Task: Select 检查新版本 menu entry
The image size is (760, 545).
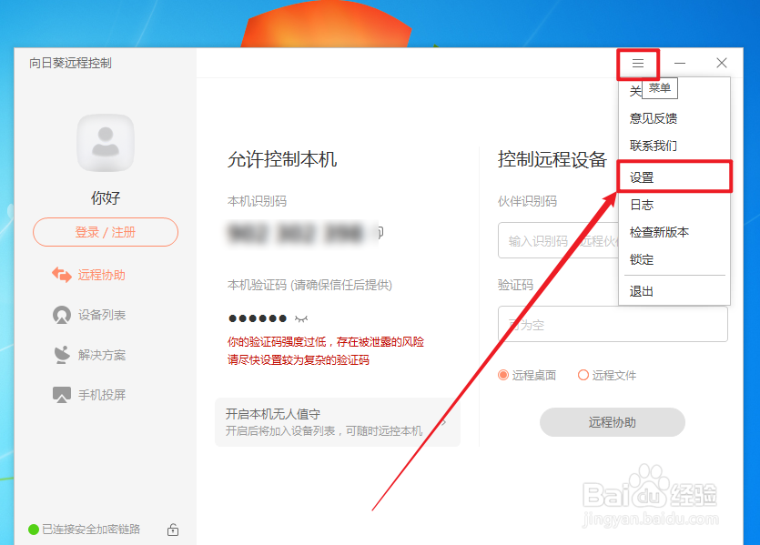Action: [x=674, y=232]
